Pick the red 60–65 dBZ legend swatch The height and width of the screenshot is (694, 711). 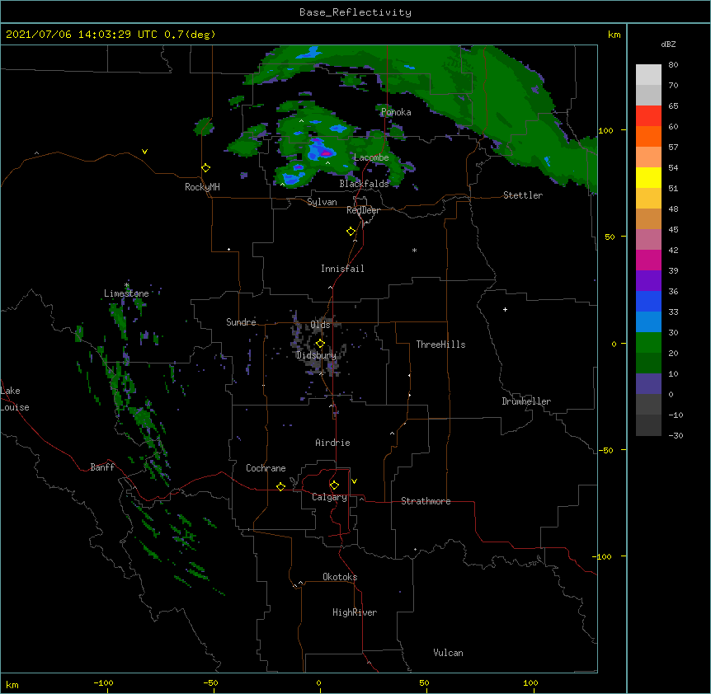(648, 115)
